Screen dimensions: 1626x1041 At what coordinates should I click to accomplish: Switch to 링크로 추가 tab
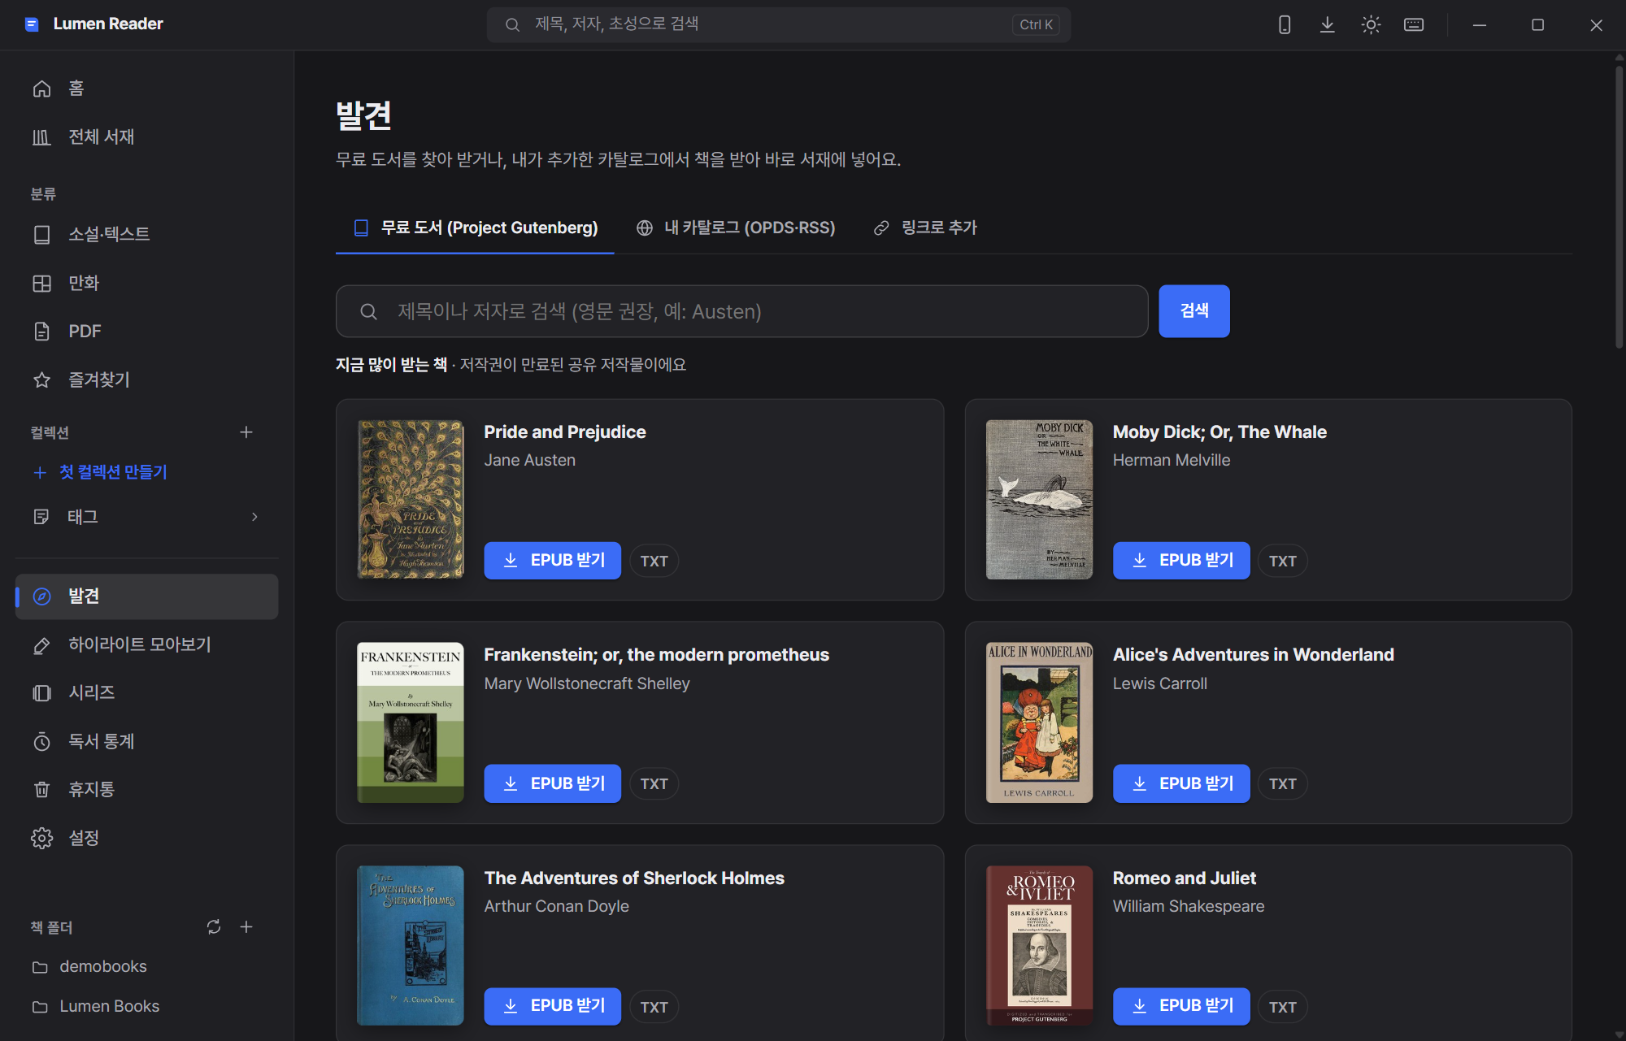pos(925,228)
